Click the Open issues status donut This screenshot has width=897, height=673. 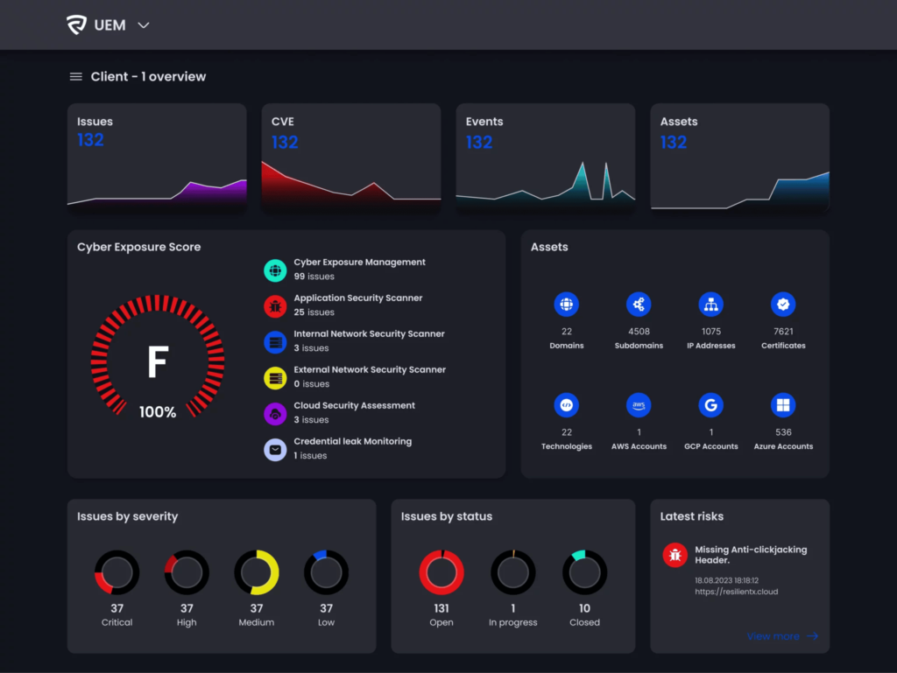(441, 572)
